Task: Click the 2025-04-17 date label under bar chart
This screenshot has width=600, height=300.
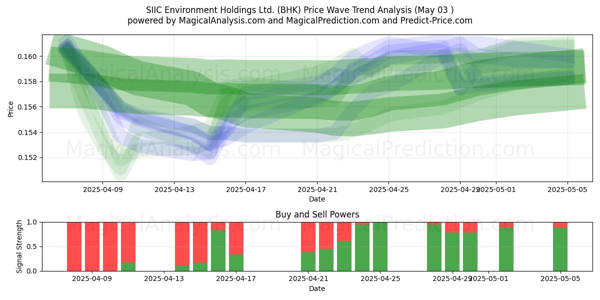Action: [236, 279]
